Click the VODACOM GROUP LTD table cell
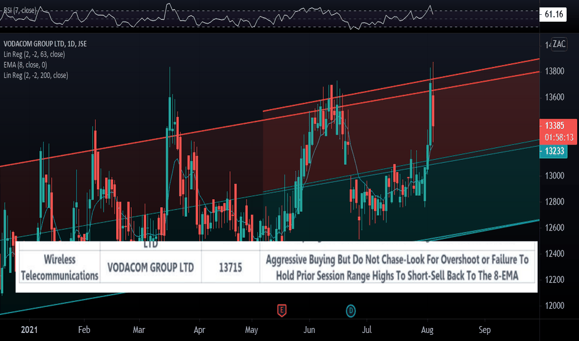Viewport: 579px width, 341px height. click(x=151, y=267)
